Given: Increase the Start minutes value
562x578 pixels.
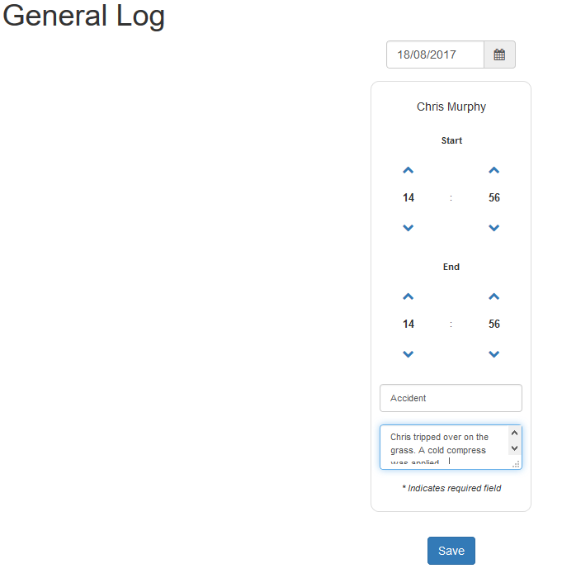Looking at the screenshot, I should click(x=494, y=170).
